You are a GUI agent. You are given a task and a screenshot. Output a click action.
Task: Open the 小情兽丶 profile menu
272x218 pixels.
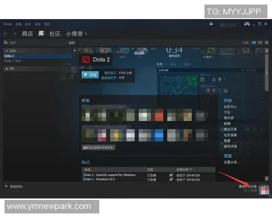[76, 34]
